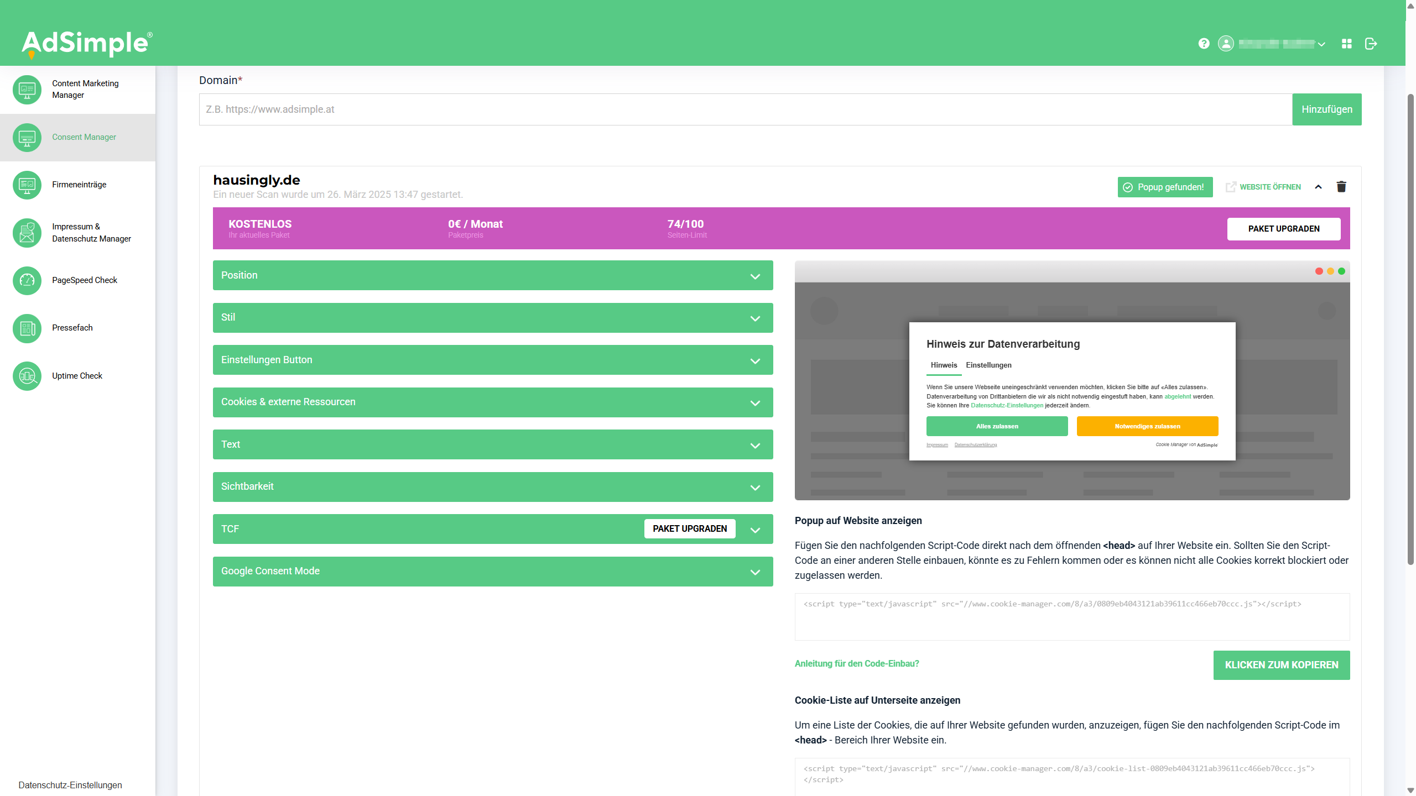Click the Uptime Check sidebar icon
This screenshot has height=796, width=1416.
(27, 376)
